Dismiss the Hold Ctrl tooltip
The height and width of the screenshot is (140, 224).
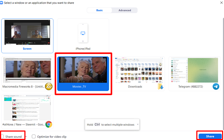coord(138,124)
